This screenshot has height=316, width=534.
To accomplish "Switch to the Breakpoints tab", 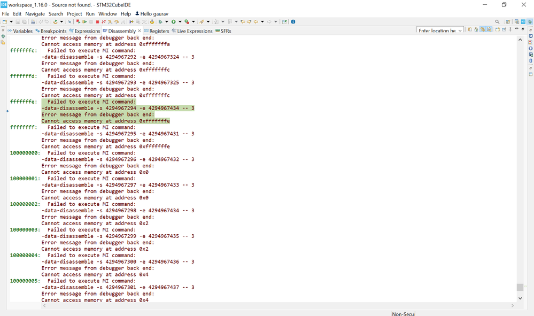I will tap(51, 30).
